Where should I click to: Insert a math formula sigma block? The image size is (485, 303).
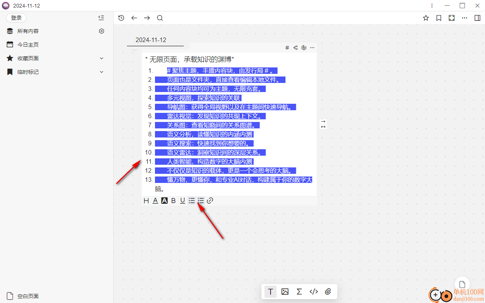[x=299, y=292]
